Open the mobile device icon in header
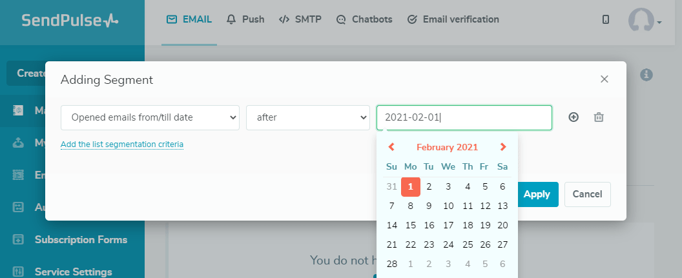 pos(606,19)
